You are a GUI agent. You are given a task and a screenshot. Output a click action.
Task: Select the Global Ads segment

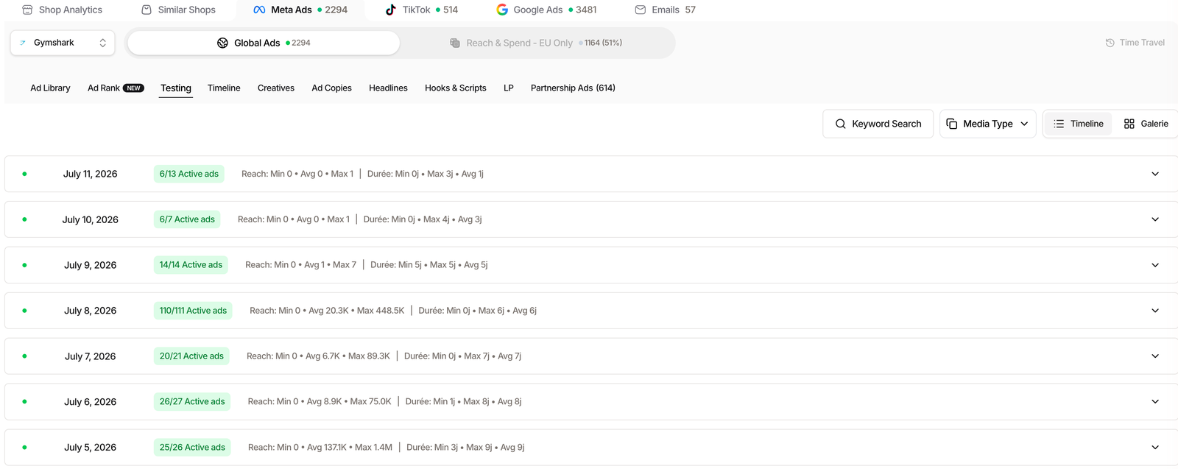(x=264, y=43)
